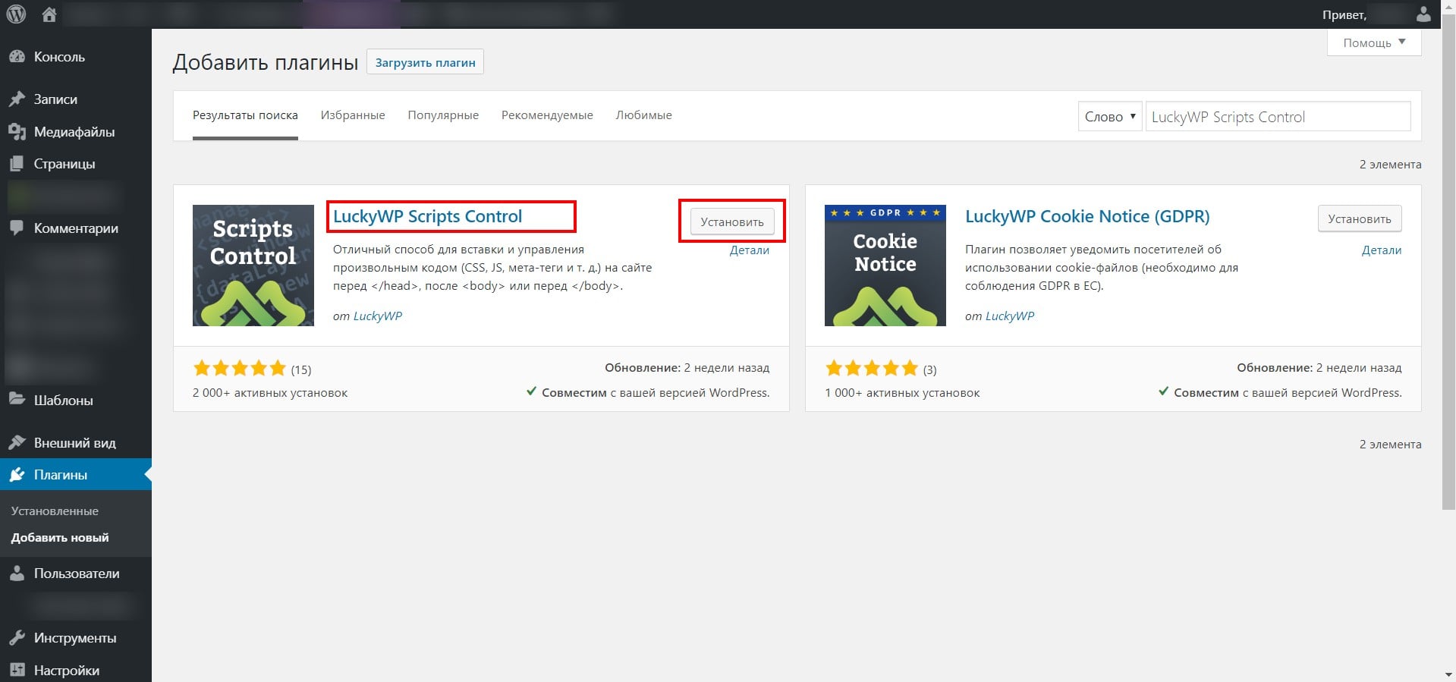Select the Избранные tab
Viewport: 1456px width, 682px height.
(353, 115)
